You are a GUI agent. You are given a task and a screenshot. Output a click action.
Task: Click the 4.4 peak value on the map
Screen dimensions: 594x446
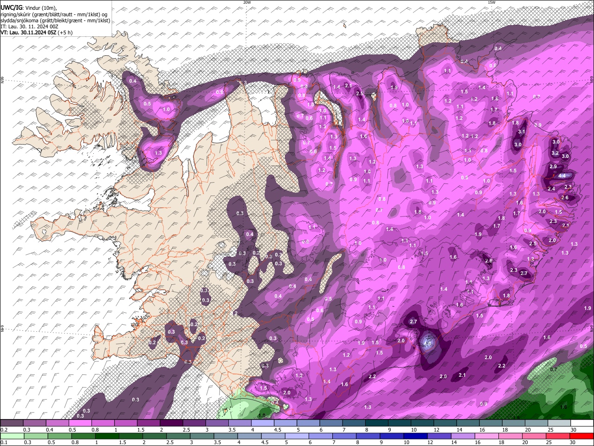click(x=562, y=176)
